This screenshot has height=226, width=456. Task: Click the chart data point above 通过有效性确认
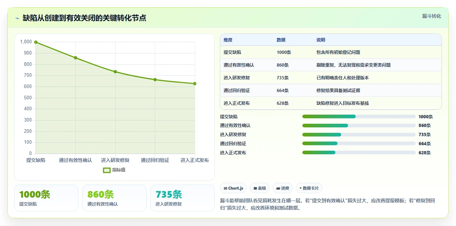click(76, 58)
